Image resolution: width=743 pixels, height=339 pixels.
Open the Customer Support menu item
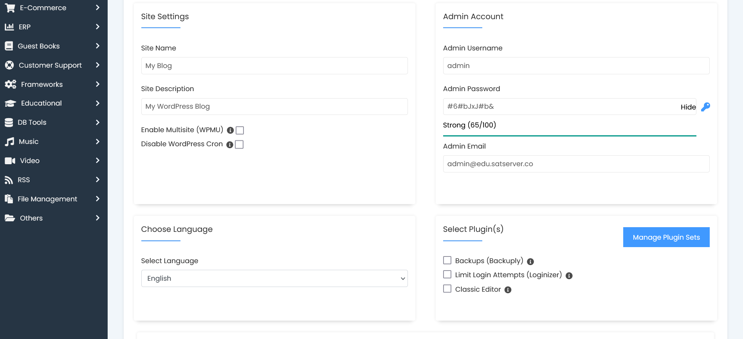pyautogui.click(x=50, y=65)
